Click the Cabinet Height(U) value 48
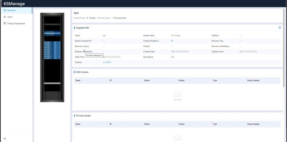The height and width of the screenshot is (142, 287). point(172,41)
